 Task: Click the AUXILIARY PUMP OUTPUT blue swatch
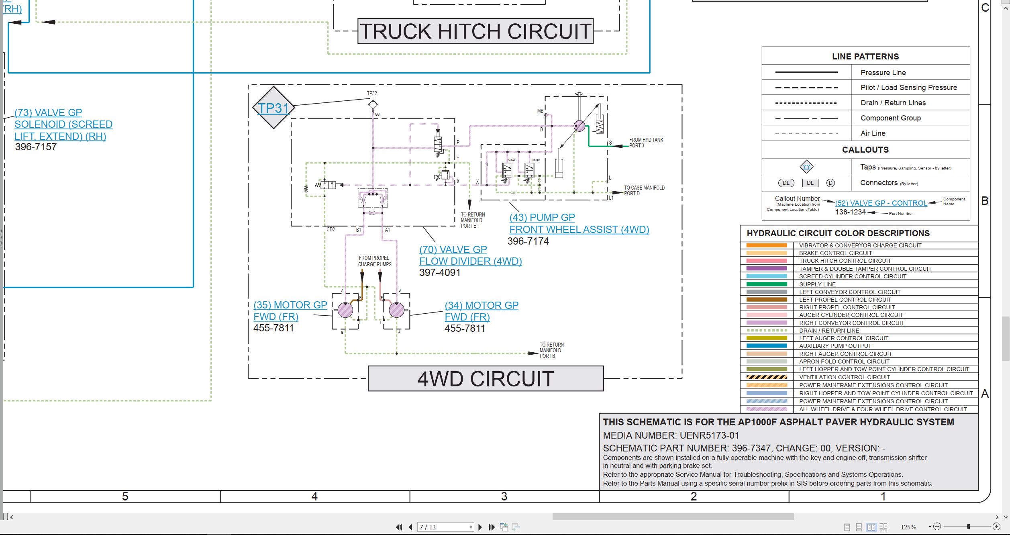tap(767, 346)
